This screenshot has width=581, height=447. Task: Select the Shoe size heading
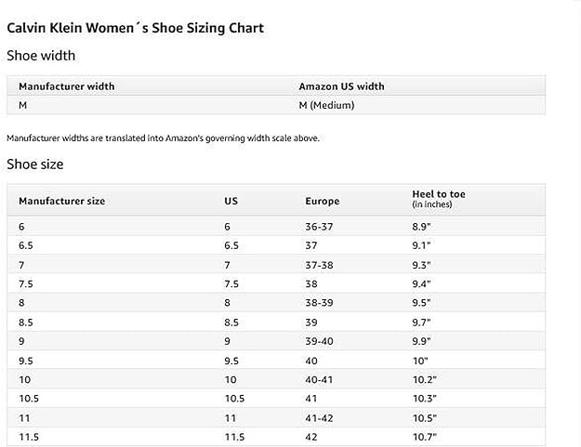pyautogui.click(x=35, y=164)
